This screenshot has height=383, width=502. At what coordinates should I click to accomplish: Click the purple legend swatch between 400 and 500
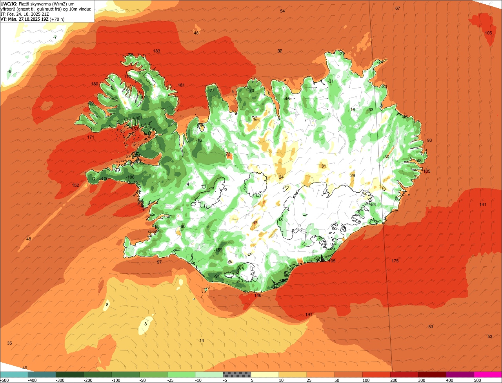tap(460, 374)
